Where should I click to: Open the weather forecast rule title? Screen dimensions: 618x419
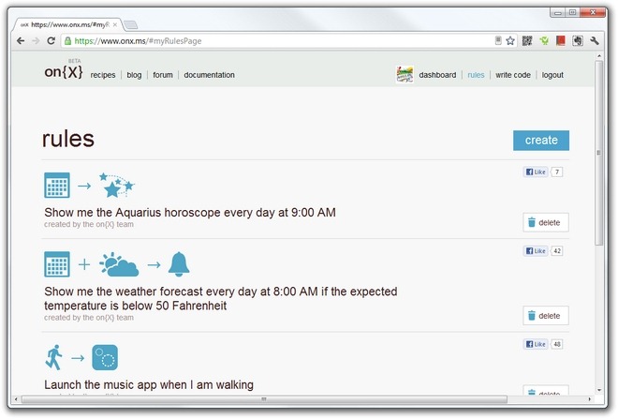tap(221, 299)
